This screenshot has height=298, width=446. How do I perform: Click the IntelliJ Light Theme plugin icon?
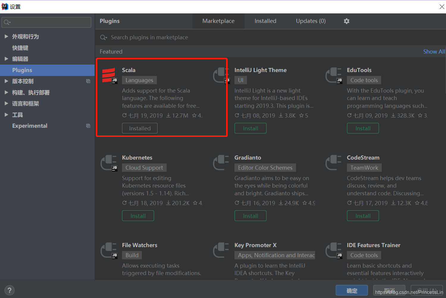pyautogui.click(x=221, y=75)
